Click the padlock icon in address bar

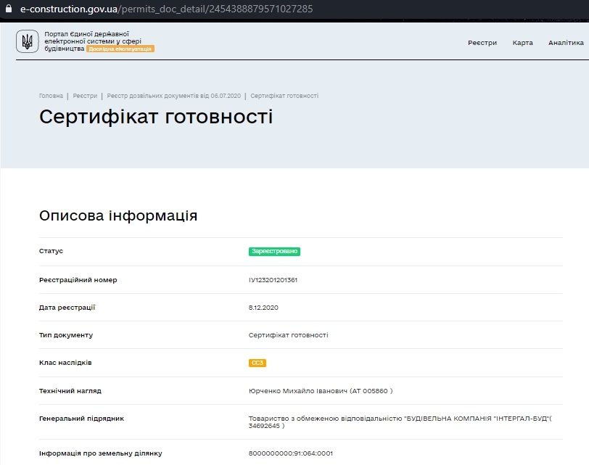tap(8, 9)
